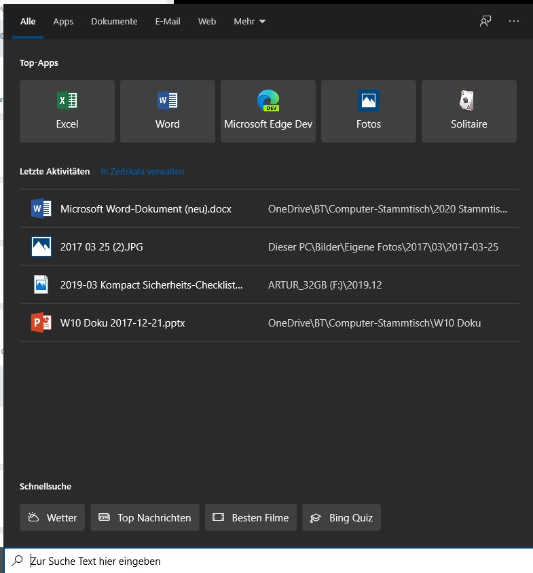Screen dimensions: 533x573
Task: Open the Excel top app tile
Action: [x=67, y=111]
